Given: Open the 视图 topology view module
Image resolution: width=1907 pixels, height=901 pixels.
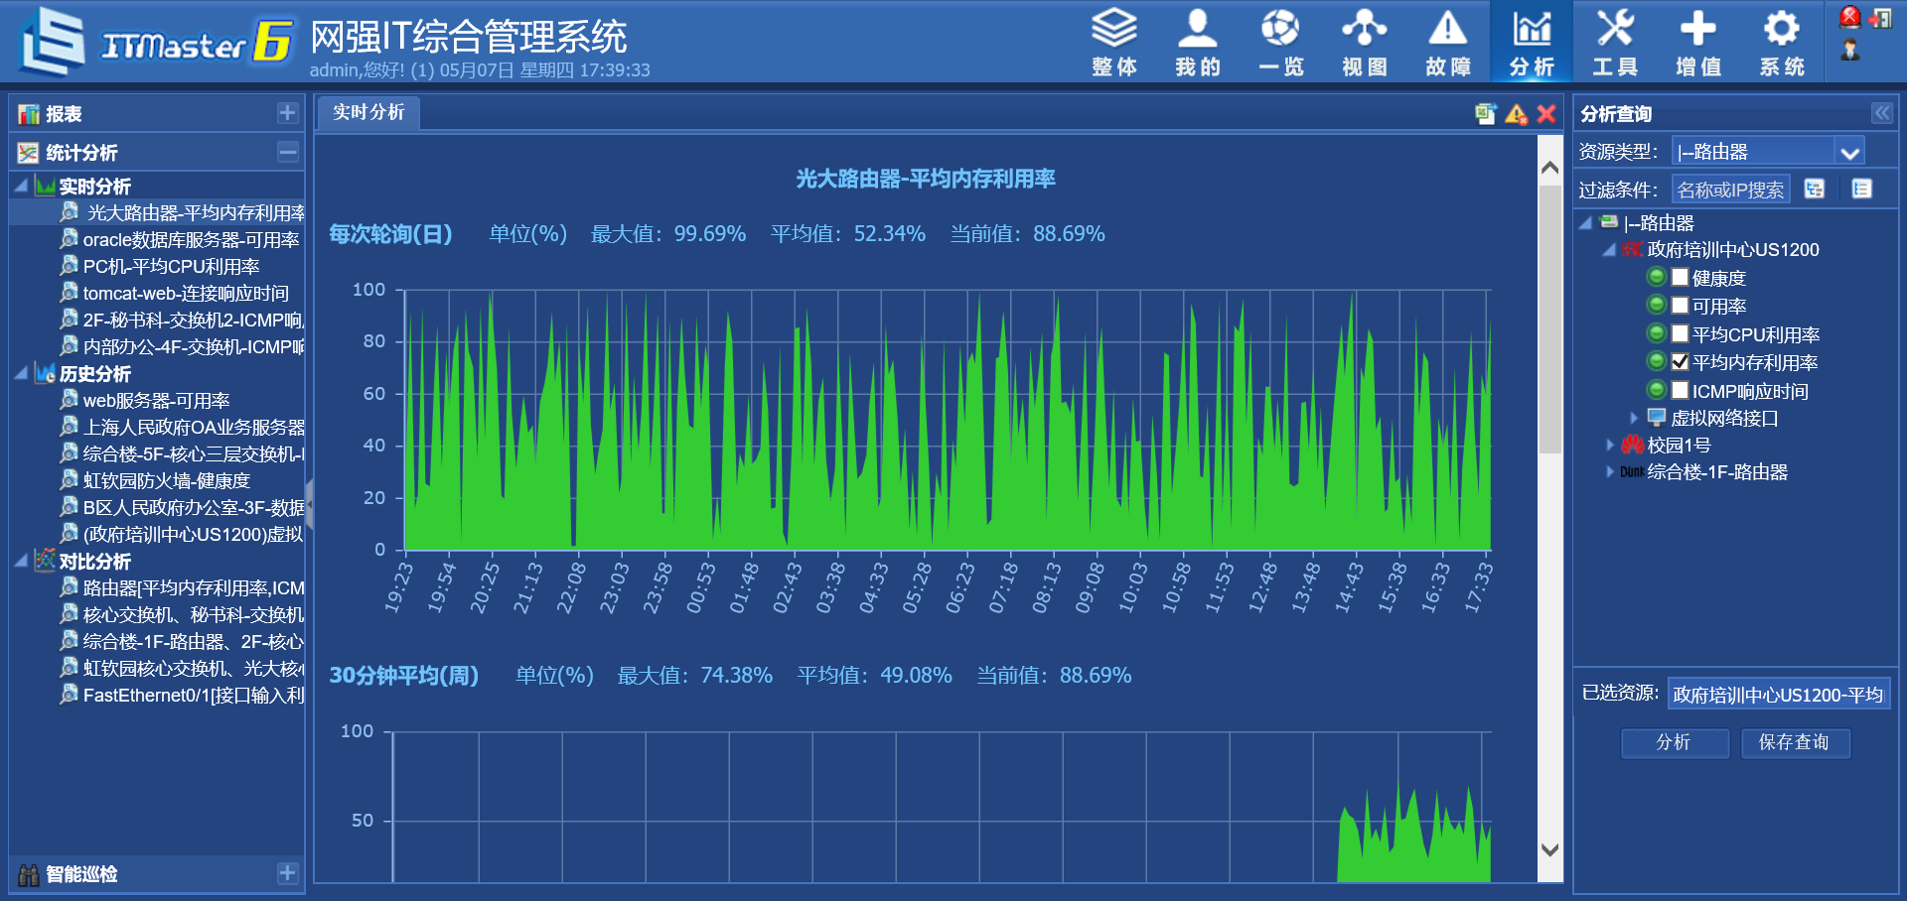Looking at the screenshot, I should (1365, 42).
